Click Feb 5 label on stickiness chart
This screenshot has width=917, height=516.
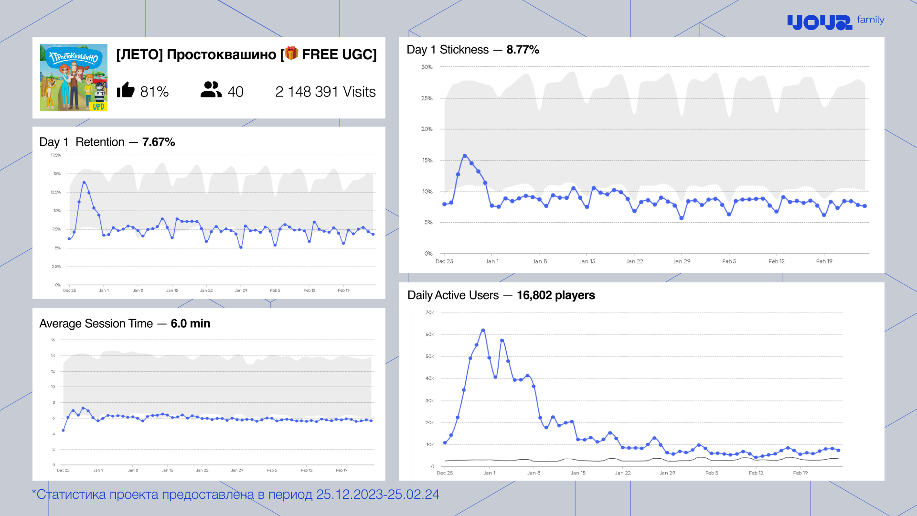click(x=729, y=261)
